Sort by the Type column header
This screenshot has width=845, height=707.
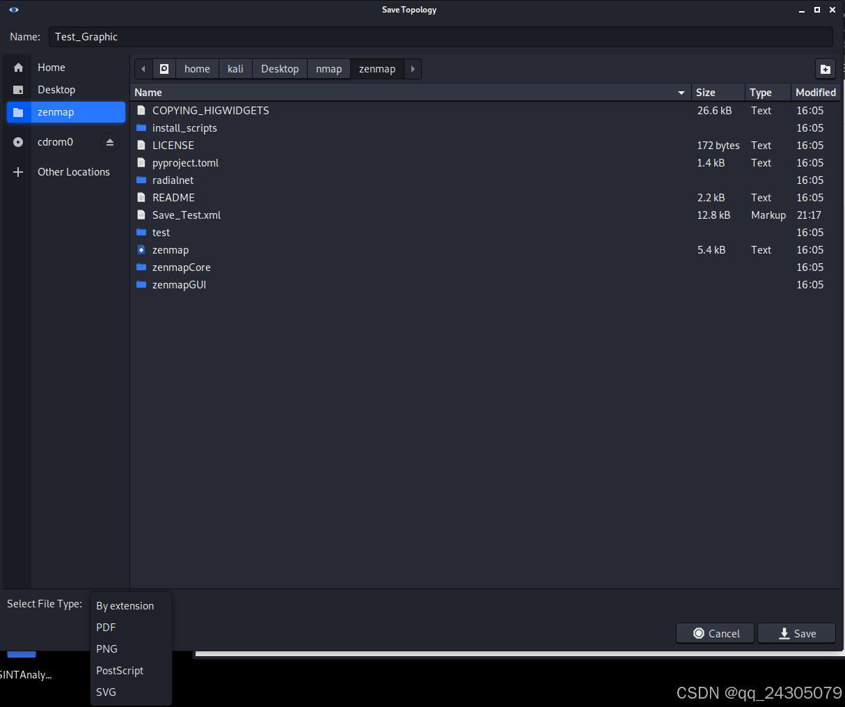(x=768, y=93)
